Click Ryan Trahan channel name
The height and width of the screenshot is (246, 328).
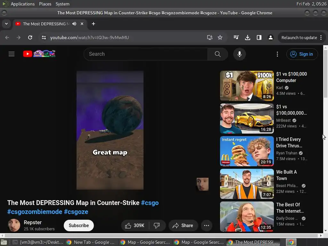287,153
